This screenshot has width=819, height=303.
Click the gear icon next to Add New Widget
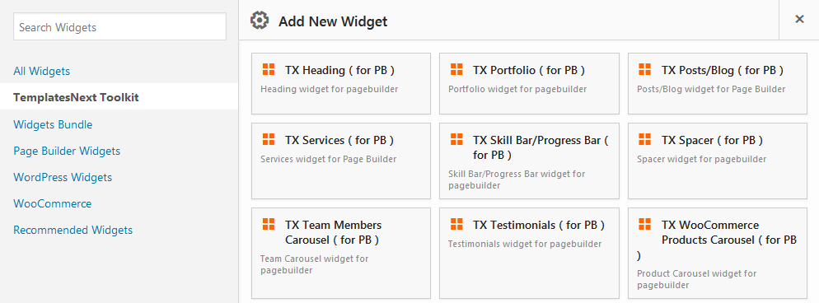pyautogui.click(x=259, y=21)
